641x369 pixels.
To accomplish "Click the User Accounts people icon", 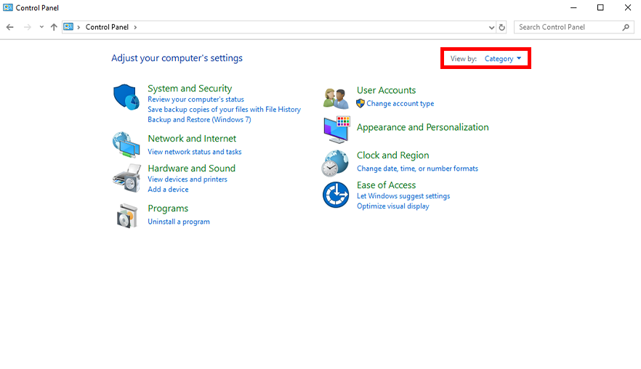I will pos(336,97).
